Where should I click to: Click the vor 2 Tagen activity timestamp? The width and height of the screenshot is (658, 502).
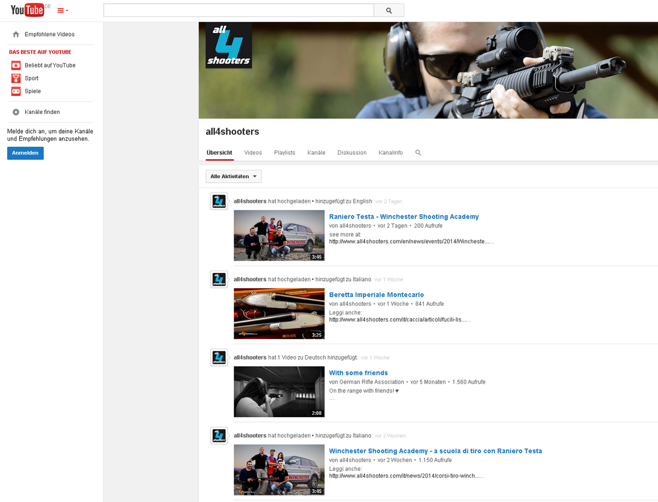pyautogui.click(x=389, y=202)
